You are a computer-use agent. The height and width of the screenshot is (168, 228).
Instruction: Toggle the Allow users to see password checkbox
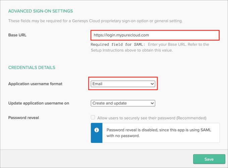[x=93, y=117]
